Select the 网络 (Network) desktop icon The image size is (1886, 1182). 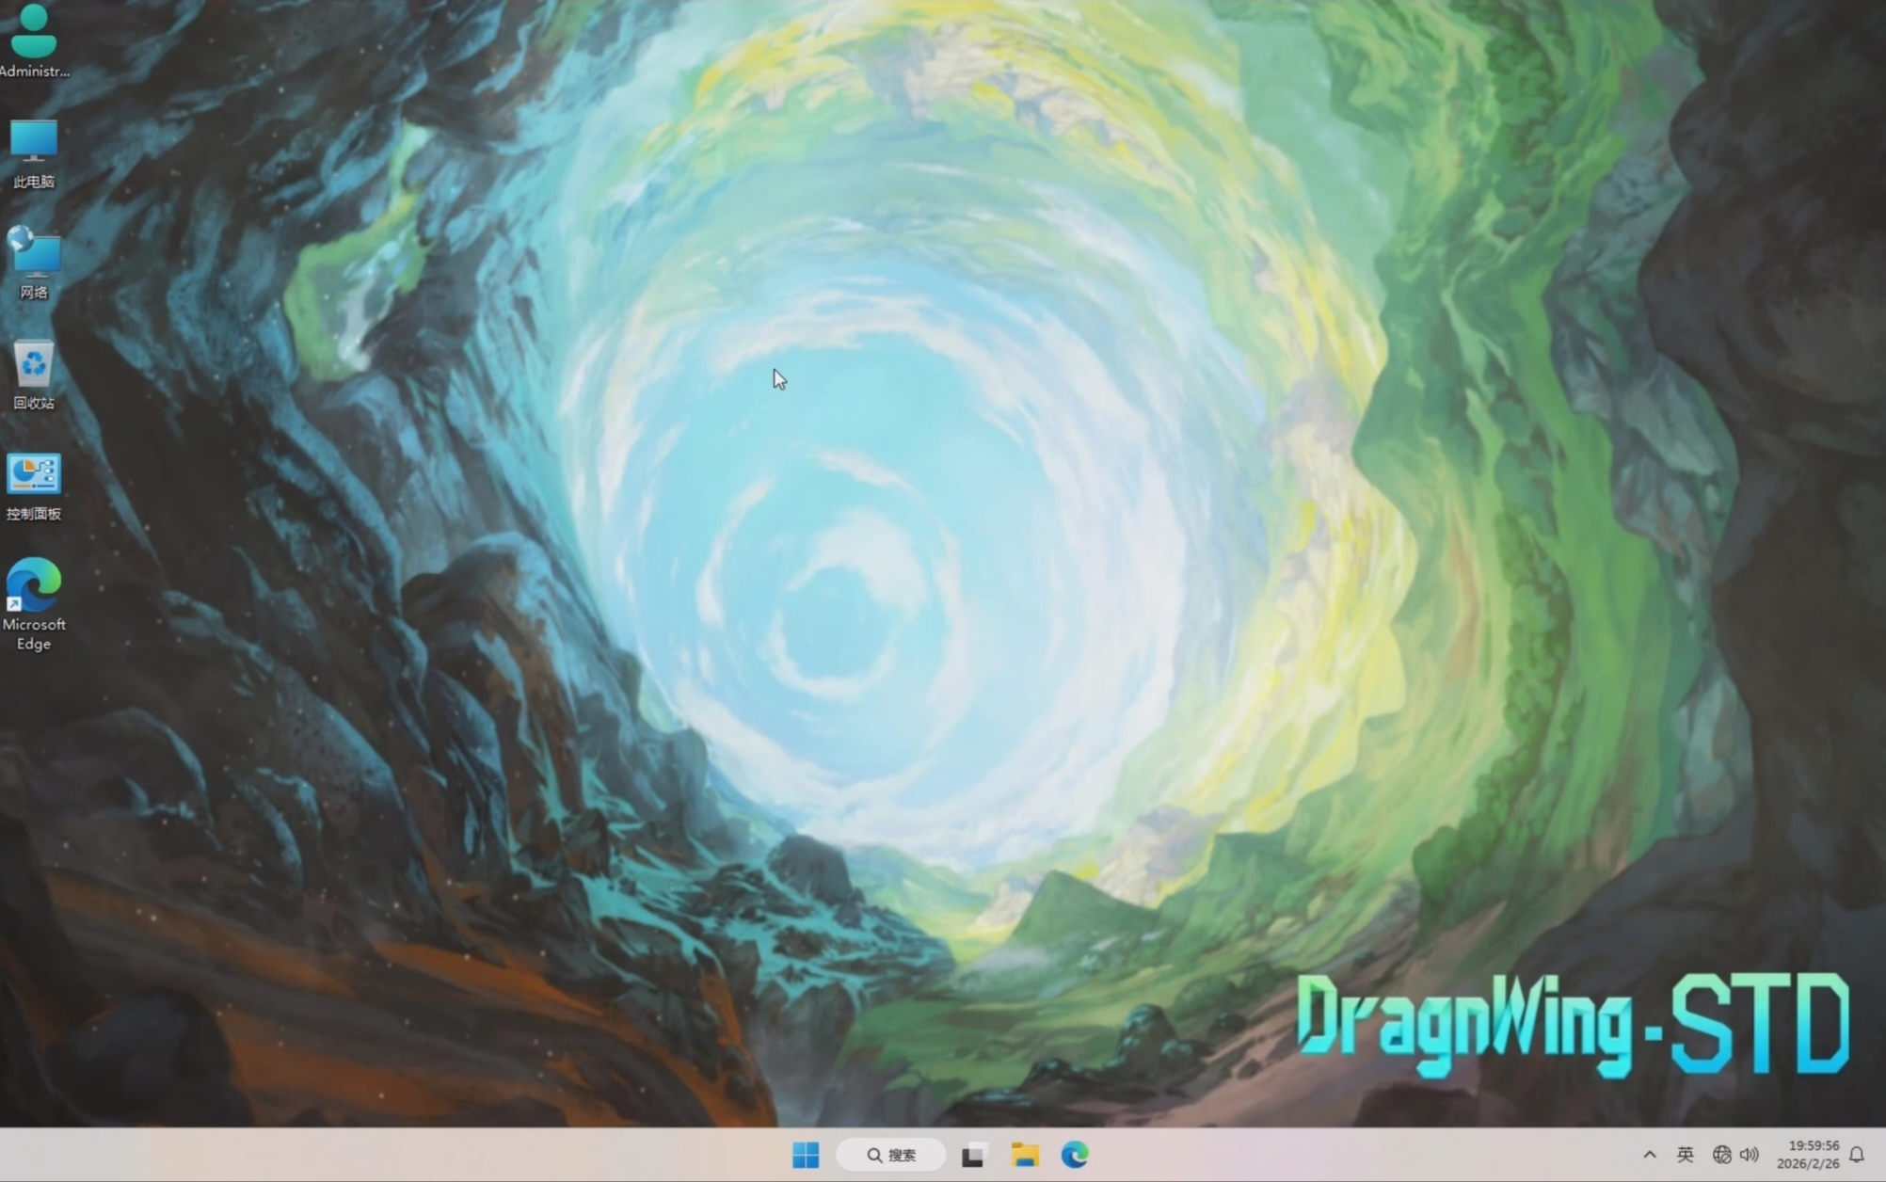[x=34, y=252]
